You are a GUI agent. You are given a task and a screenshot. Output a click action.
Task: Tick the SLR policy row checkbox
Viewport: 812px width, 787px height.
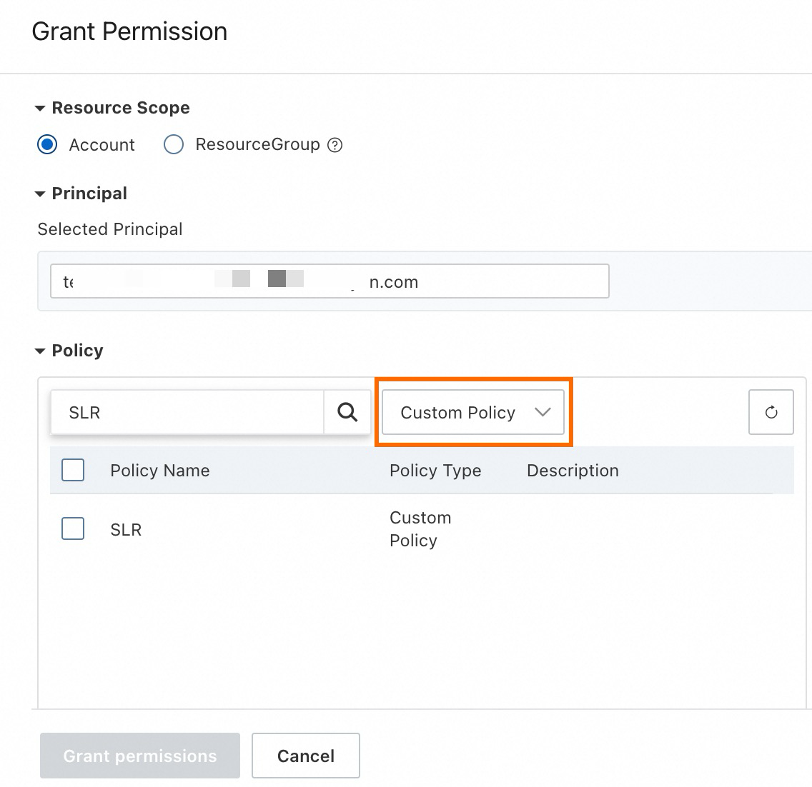click(x=73, y=528)
